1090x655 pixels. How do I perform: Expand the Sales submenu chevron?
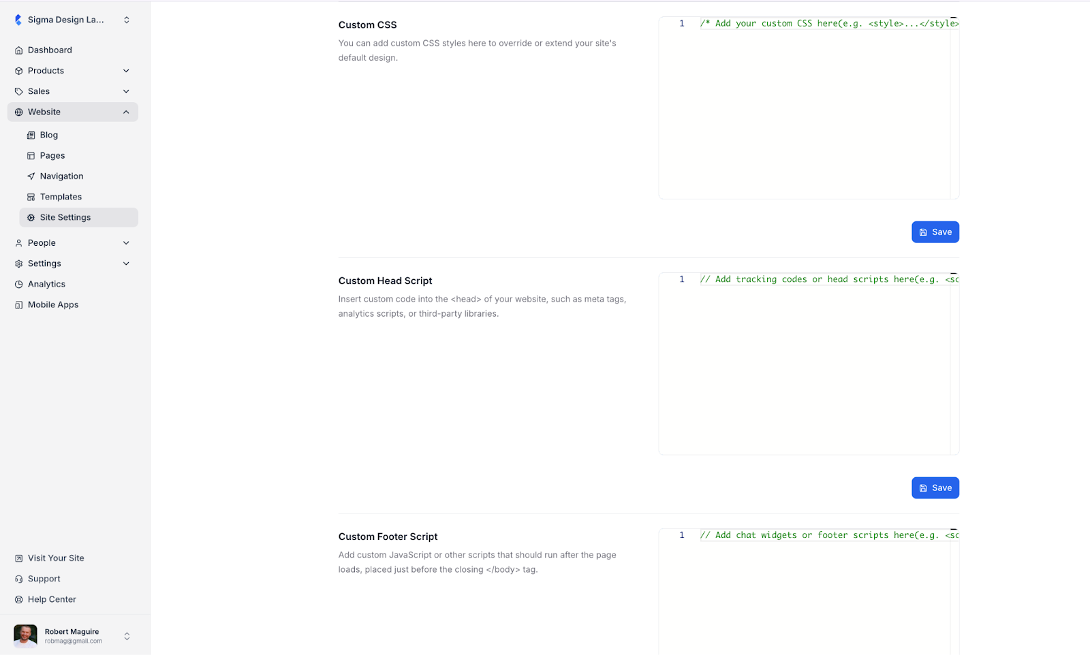126,91
